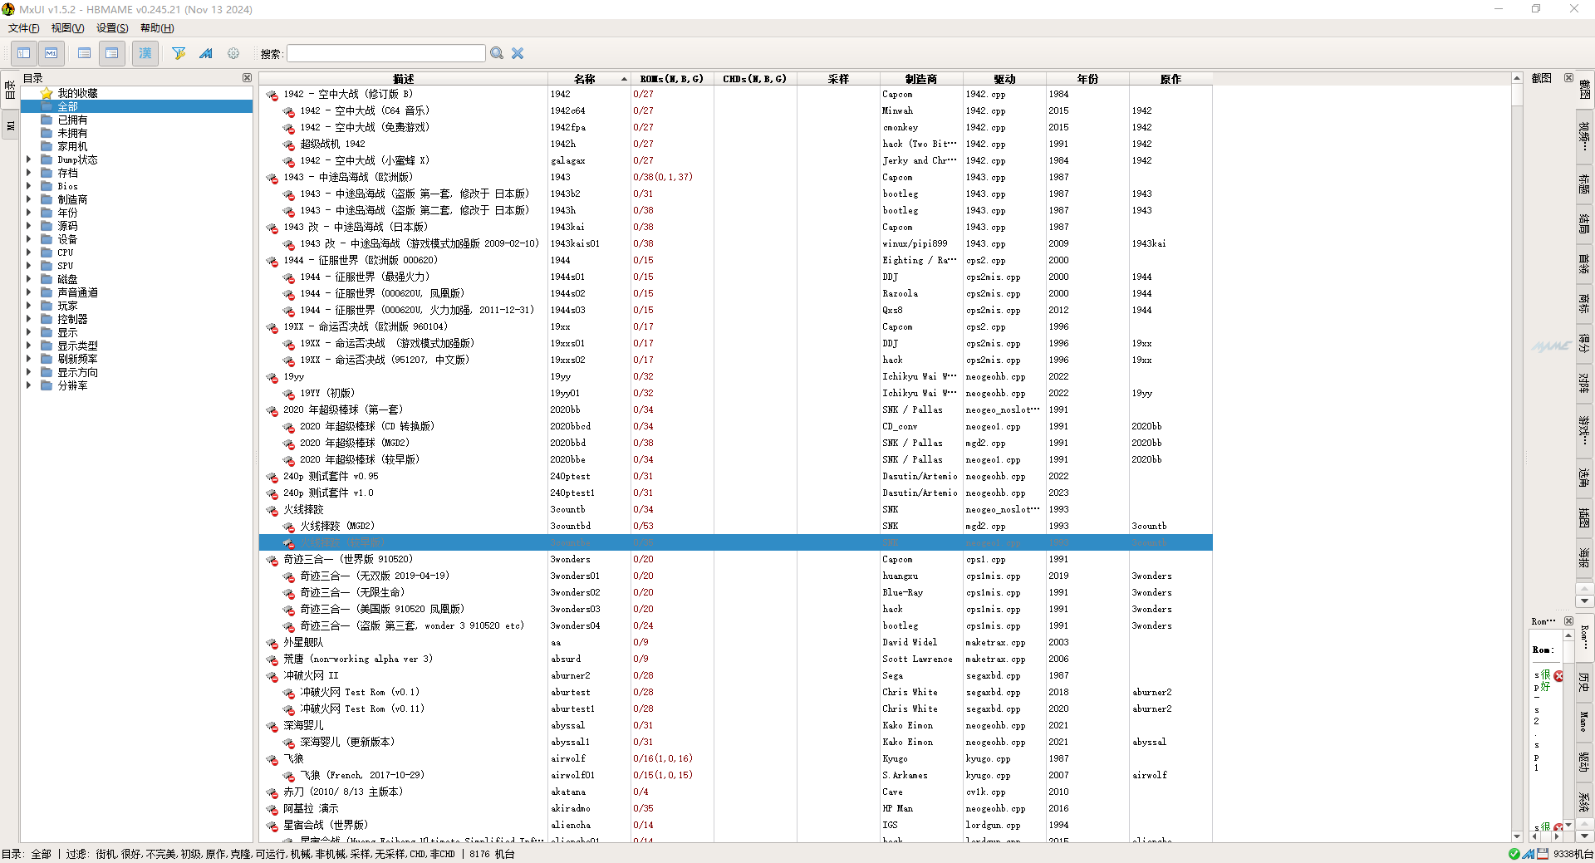Switch to the 视频 side tab
Viewport: 1595px width, 863px height.
(x=1584, y=135)
